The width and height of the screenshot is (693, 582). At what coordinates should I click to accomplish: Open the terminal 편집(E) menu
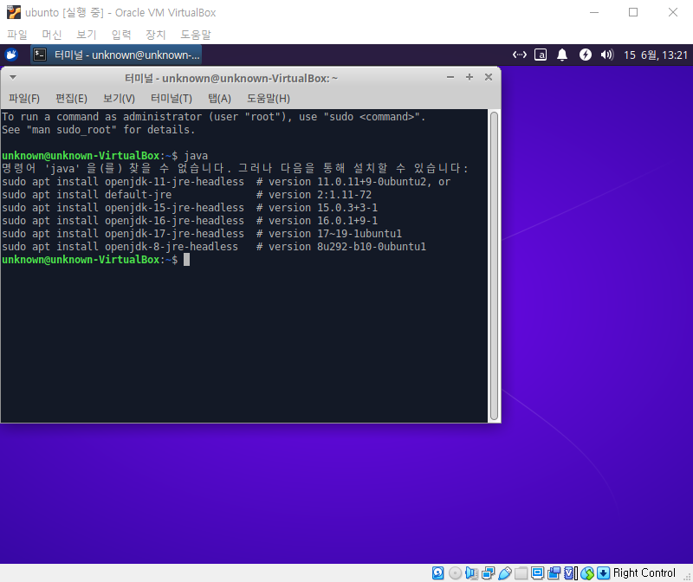coord(71,98)
